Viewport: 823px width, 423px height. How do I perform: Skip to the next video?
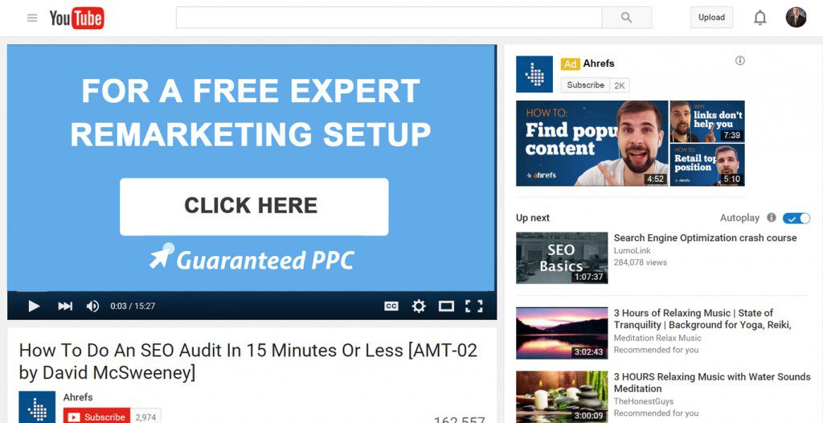click(x=65, y=306)
